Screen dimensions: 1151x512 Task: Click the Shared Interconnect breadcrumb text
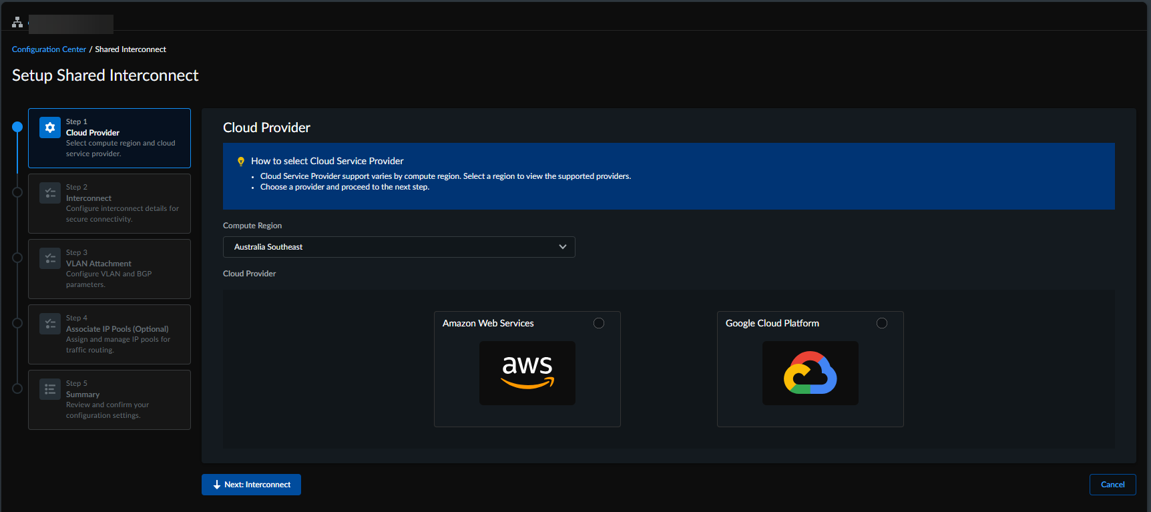tap(130, 49)
